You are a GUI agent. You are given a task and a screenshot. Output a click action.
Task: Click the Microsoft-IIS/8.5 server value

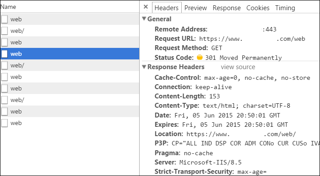tap(211, 163)
